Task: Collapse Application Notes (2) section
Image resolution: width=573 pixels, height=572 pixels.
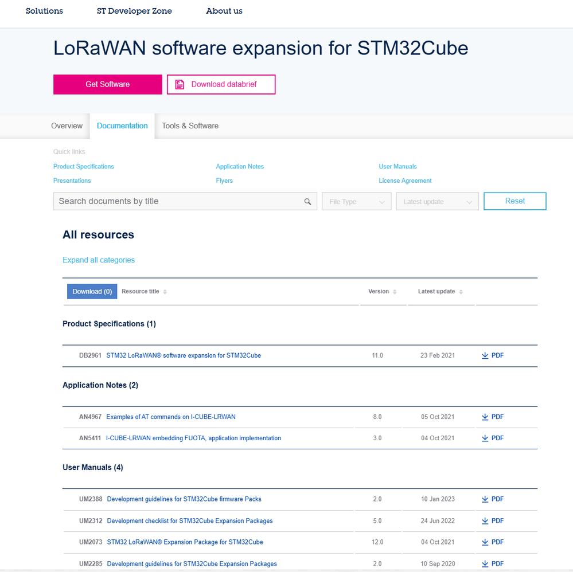Action: (100, 385)
